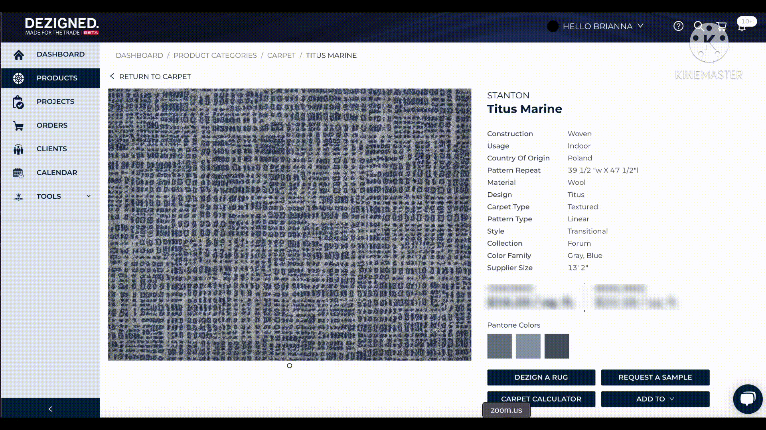
Task: Click the Gray, Blue color family value
Action: click(x=585, y=256)
